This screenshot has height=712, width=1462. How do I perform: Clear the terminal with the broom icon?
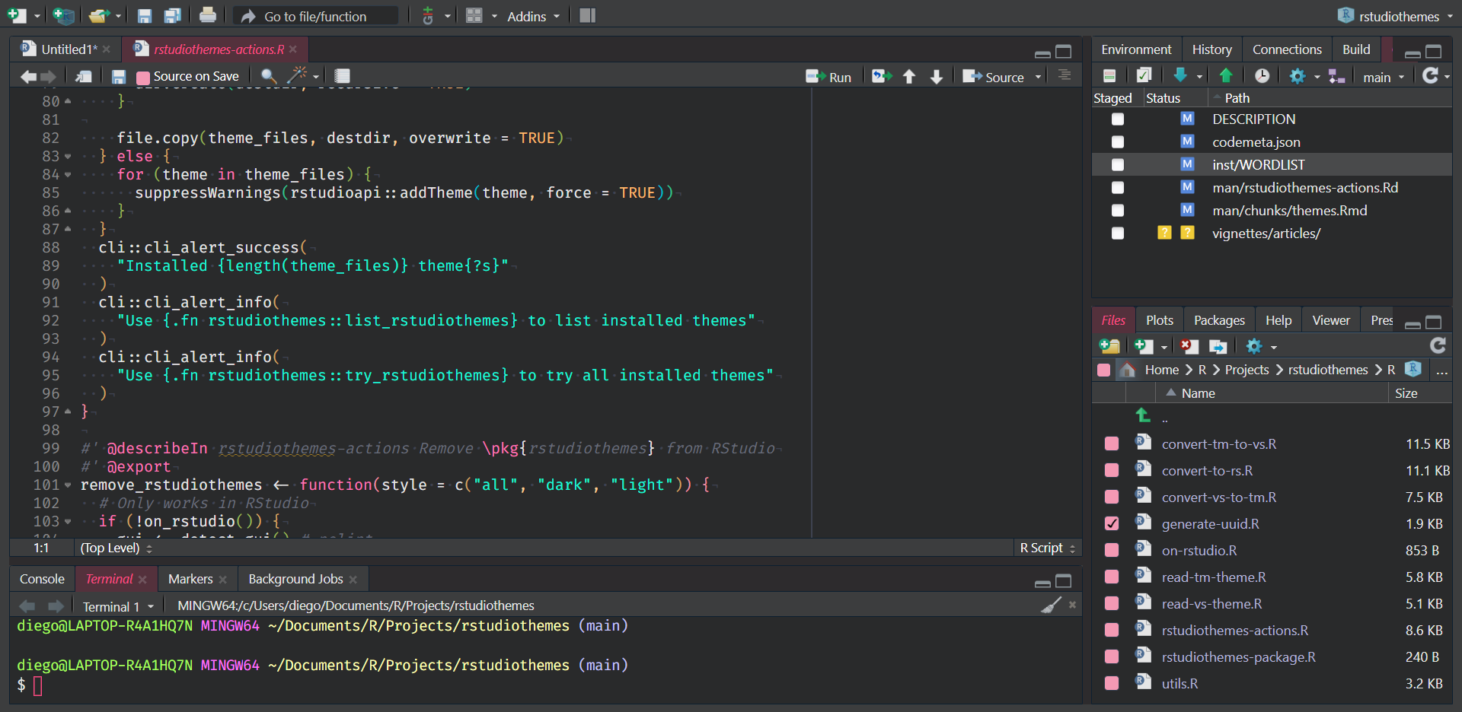click(1051, 606)
